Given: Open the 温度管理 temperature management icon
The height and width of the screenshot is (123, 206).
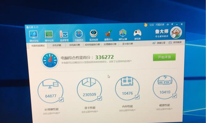Looking at the screenshot, I should coord(64,34).
